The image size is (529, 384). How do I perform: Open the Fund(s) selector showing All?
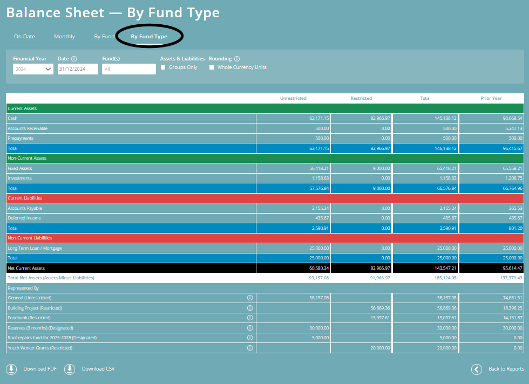128,68
